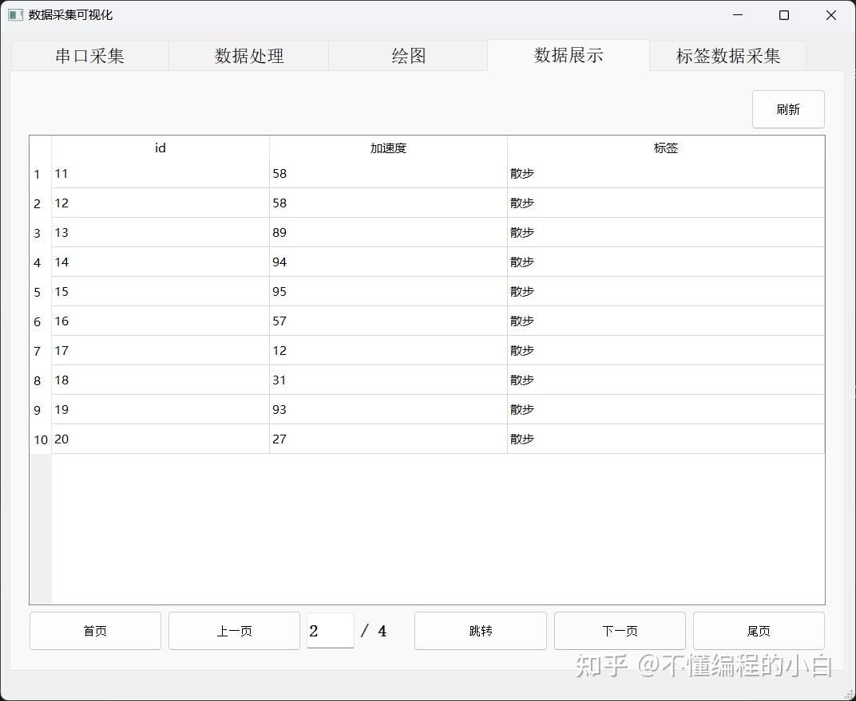Click the id column header
This screenshot has height=701, width=856.
pos(160,148)
